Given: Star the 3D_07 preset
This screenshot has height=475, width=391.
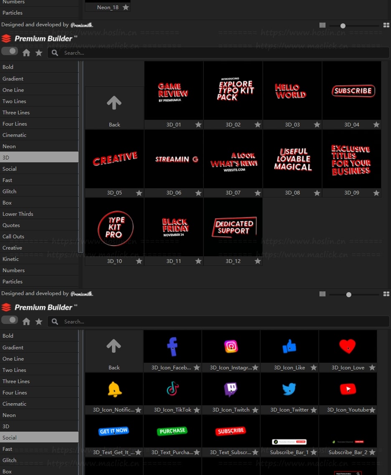Looking at the screenshot, I should 258,193.
